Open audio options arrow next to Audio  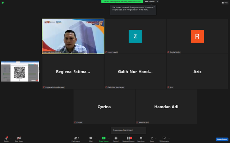[x=10, y=138]
